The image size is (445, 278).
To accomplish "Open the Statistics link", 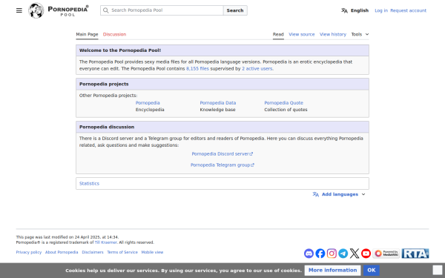I will 89,184.
